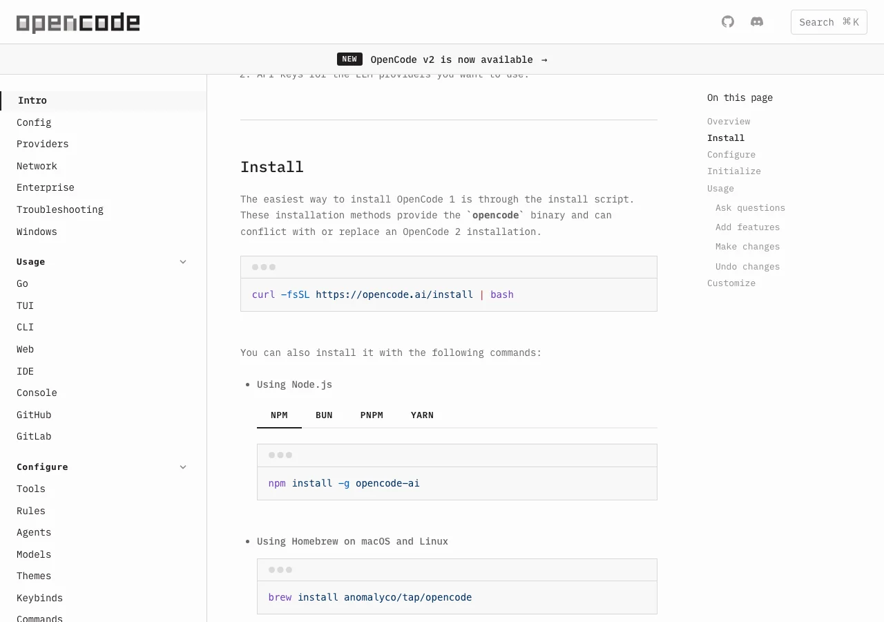
Task: Open the OpenCode v2 announcement banner
Action: [x=442, y=59]
